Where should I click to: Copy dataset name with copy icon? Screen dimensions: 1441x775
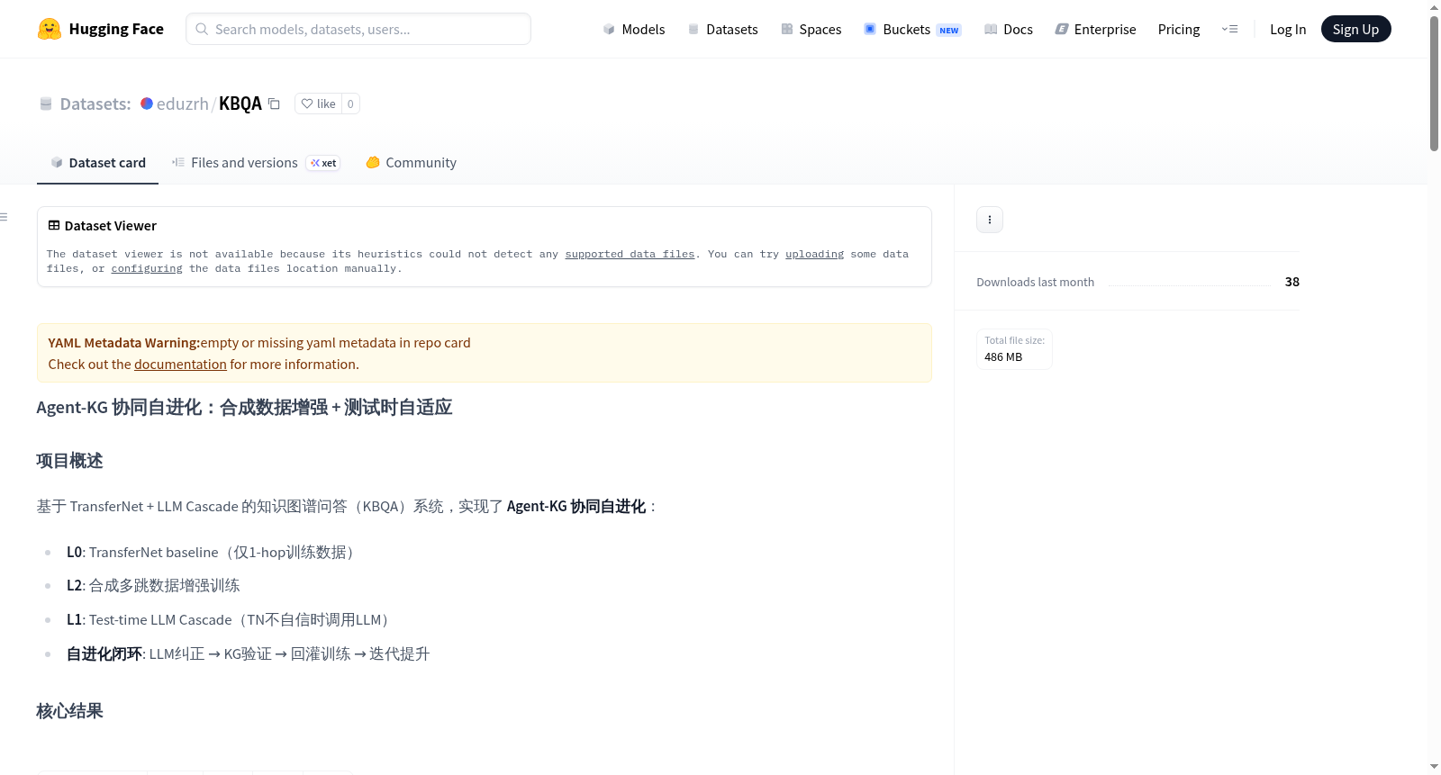click(x=275, y=104)
